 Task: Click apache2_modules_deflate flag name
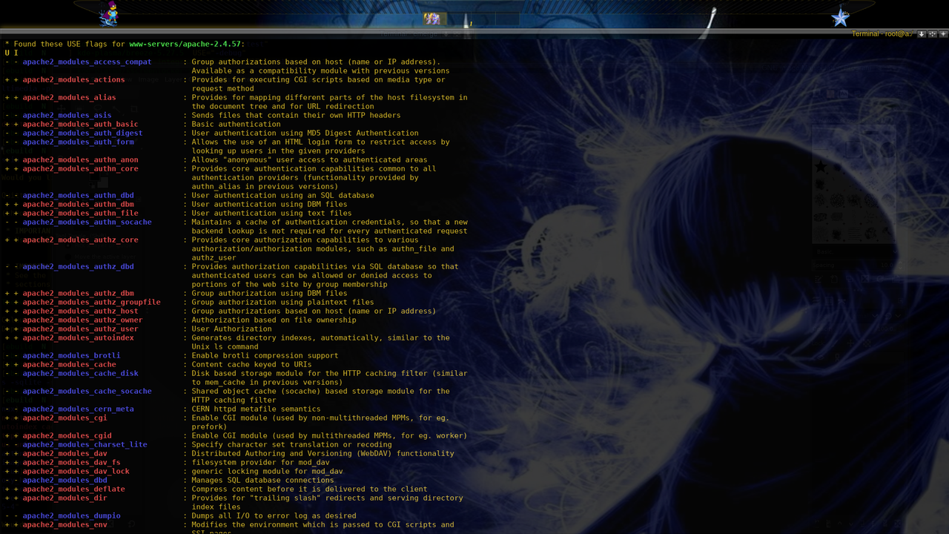tap(73, 489)
